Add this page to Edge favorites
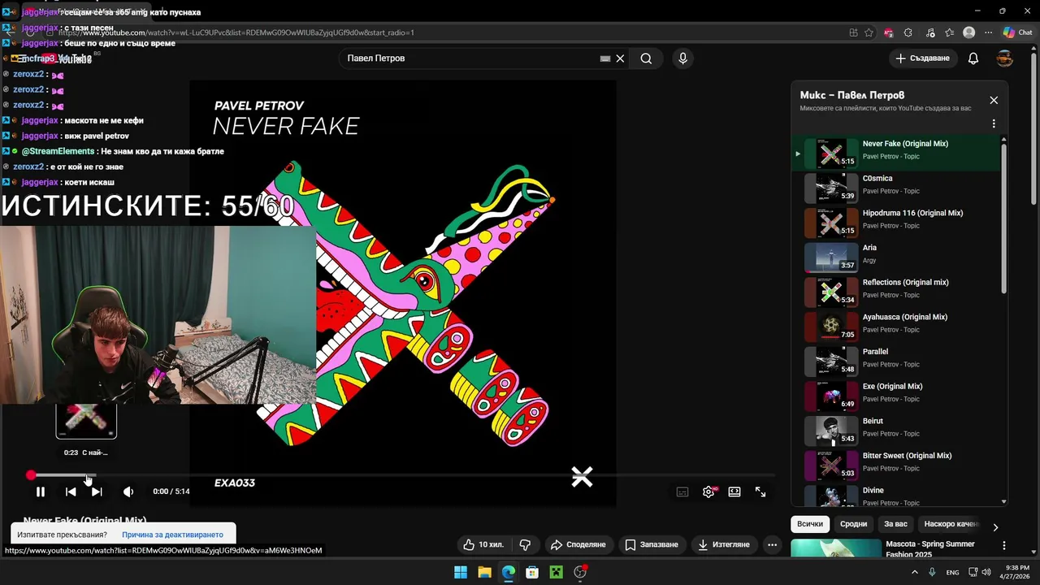This screenshot has height=585, width=1040. coord(869,32)
